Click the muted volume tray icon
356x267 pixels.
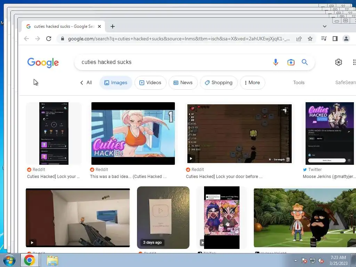point(321,260)
